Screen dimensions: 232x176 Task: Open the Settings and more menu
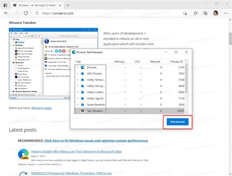pyautogui.click(x=226, y=13)
